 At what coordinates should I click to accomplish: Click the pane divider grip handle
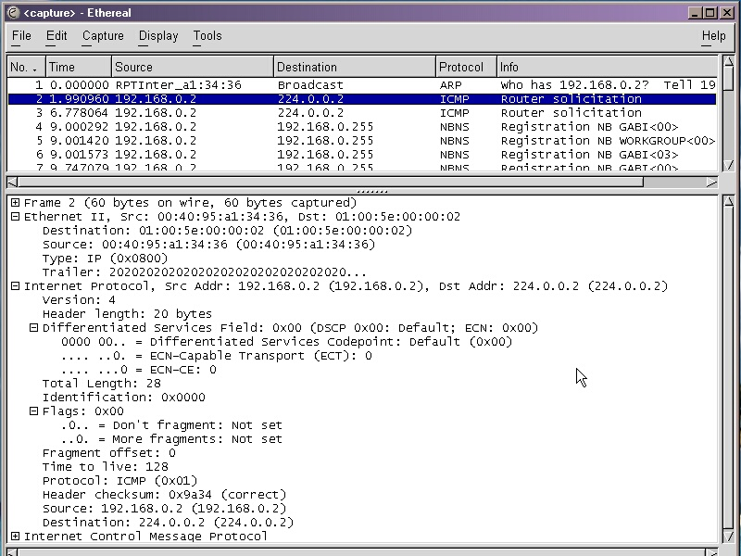pos(372,192)
